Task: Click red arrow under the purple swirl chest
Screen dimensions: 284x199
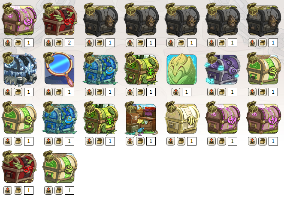Action: point(211,92)
